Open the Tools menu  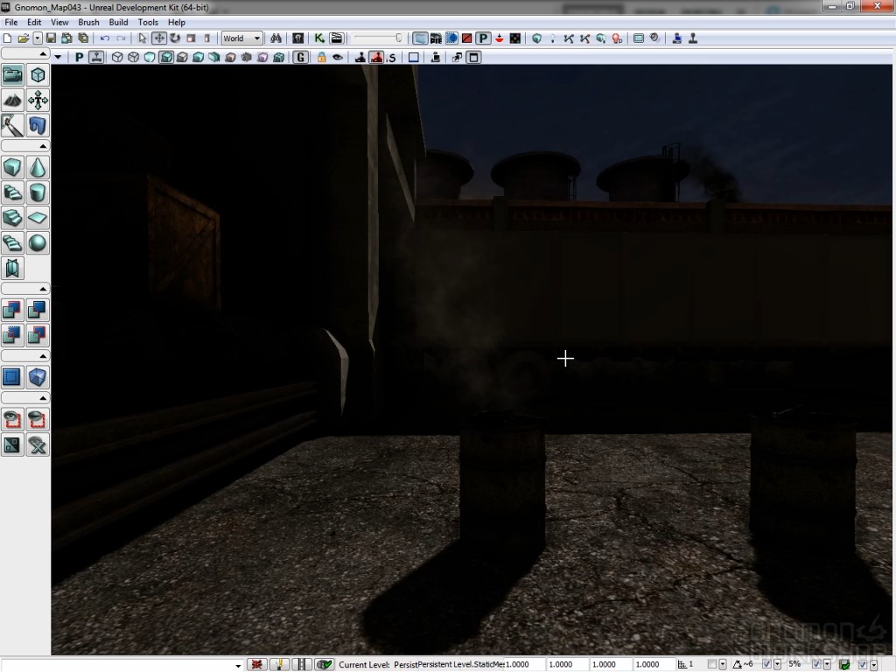coord(147,22)
